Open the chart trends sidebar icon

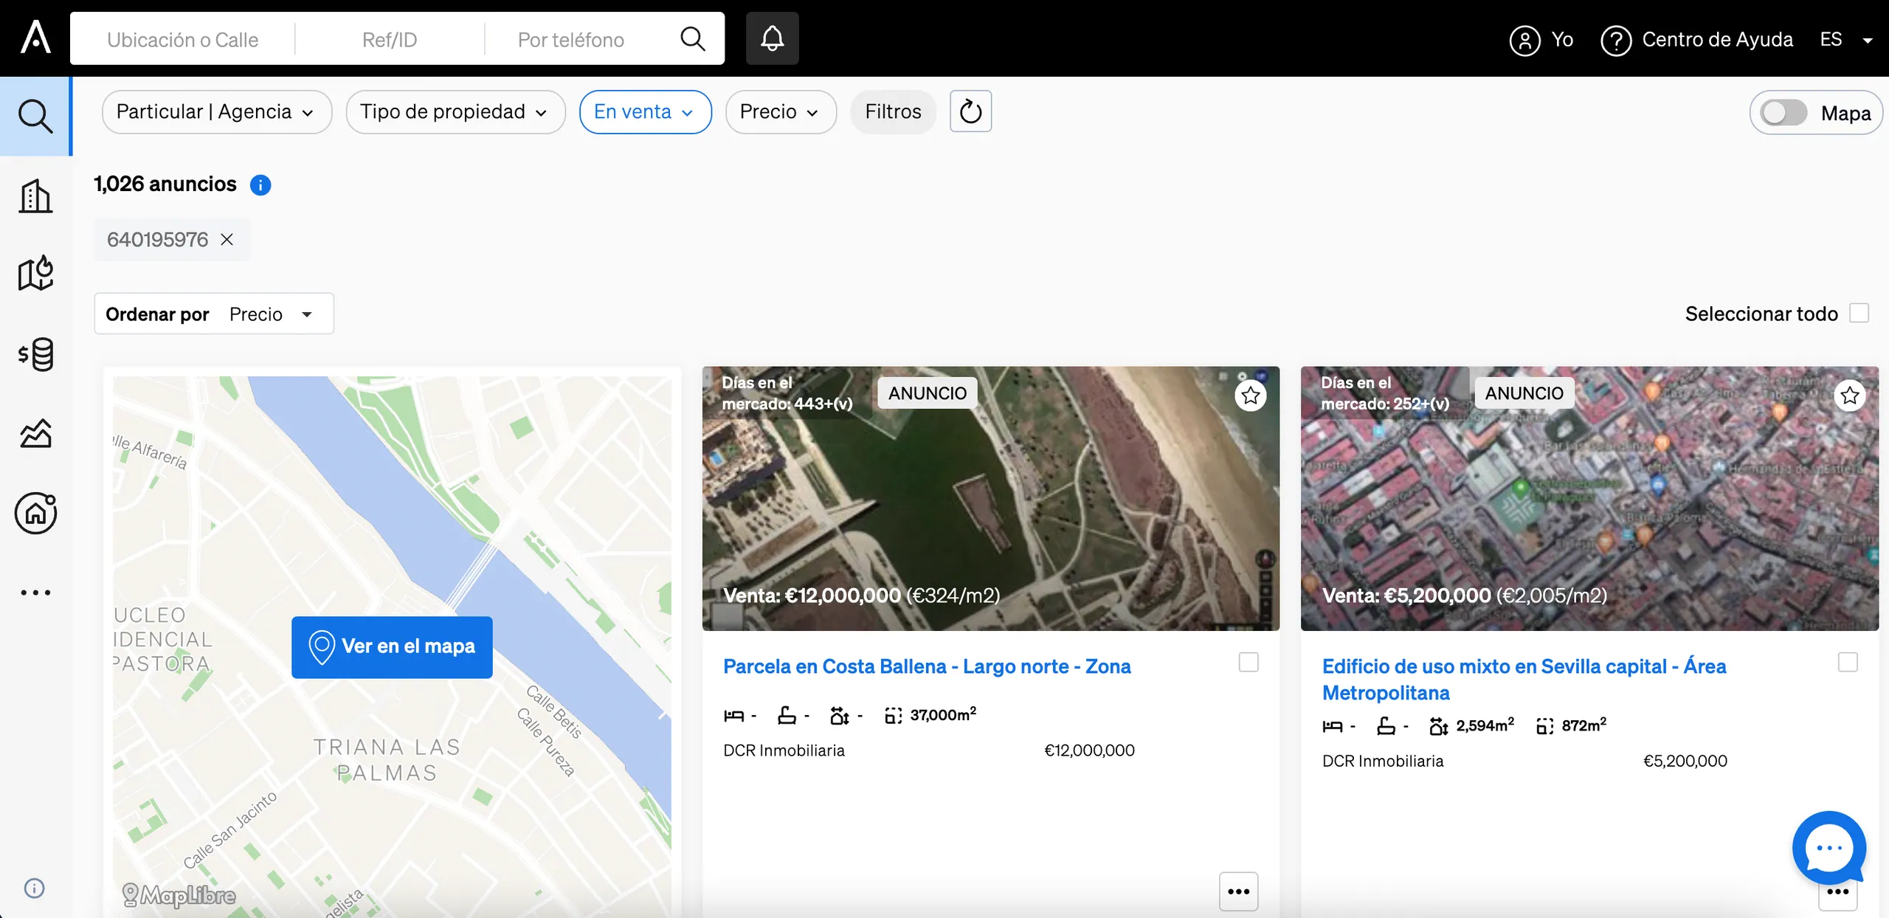coord(35,433)
